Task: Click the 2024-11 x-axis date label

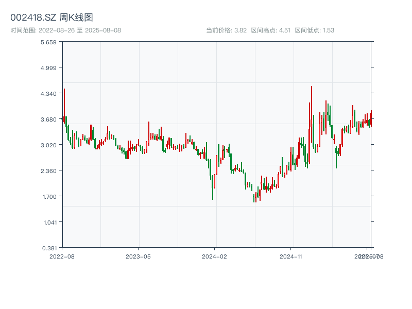Action: (291, 256)
